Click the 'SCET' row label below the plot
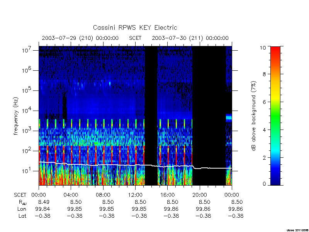This screenshot has height=232, width=309. coord(20,195)
